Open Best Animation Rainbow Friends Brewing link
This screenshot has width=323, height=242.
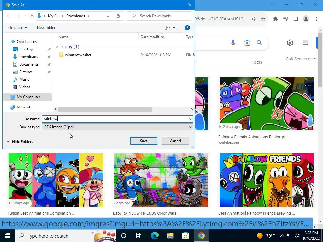256,213
